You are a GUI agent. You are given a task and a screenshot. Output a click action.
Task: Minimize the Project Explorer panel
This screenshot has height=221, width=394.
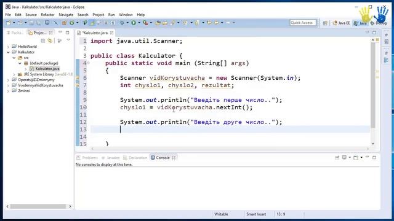(x=60, y=33)
